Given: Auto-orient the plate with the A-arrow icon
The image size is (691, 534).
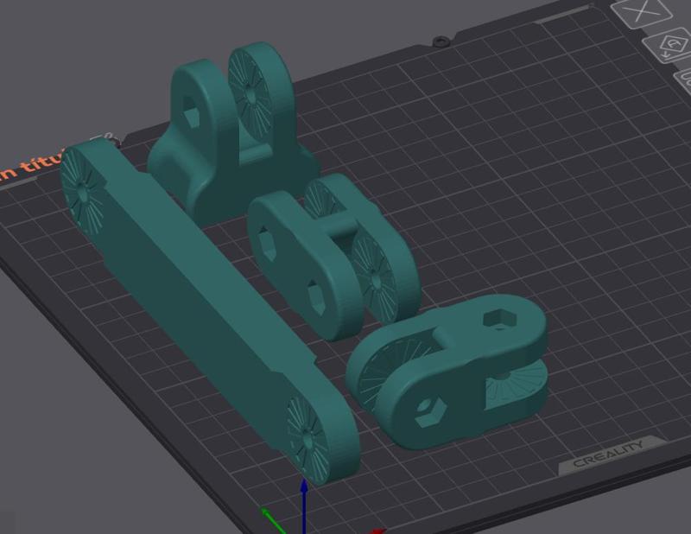Looking at the screenshot, I should 663,43.
